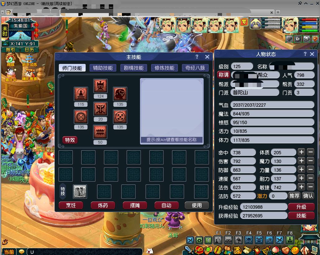Switch to 辅助技能 tab
320x255 pixels.
pyautogui.click(x=103, y=68)
